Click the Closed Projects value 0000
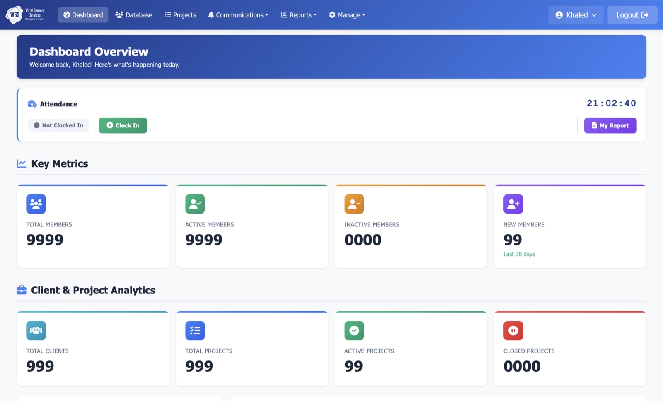The height and width of the screenshot is (401, 663). coord(522,366)
